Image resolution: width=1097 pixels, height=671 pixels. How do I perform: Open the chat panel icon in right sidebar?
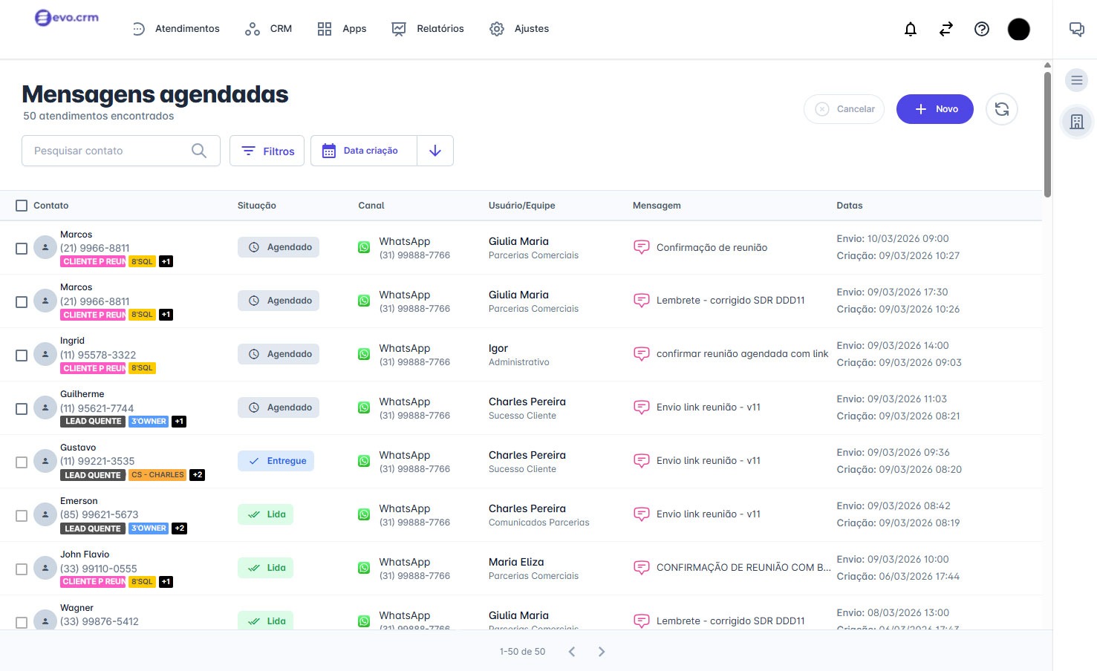click(1076, 29)
